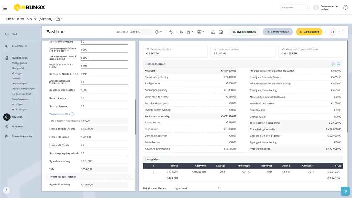
Task: Open the chart window dropdown in the toolbar
Action: (x=201, y=32)
